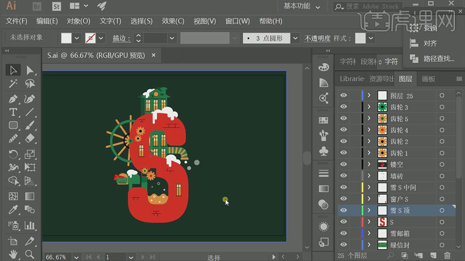Open the Swatches grid panel icon
The width and height of the screenshot is (465, 261).
click(324, 120)
